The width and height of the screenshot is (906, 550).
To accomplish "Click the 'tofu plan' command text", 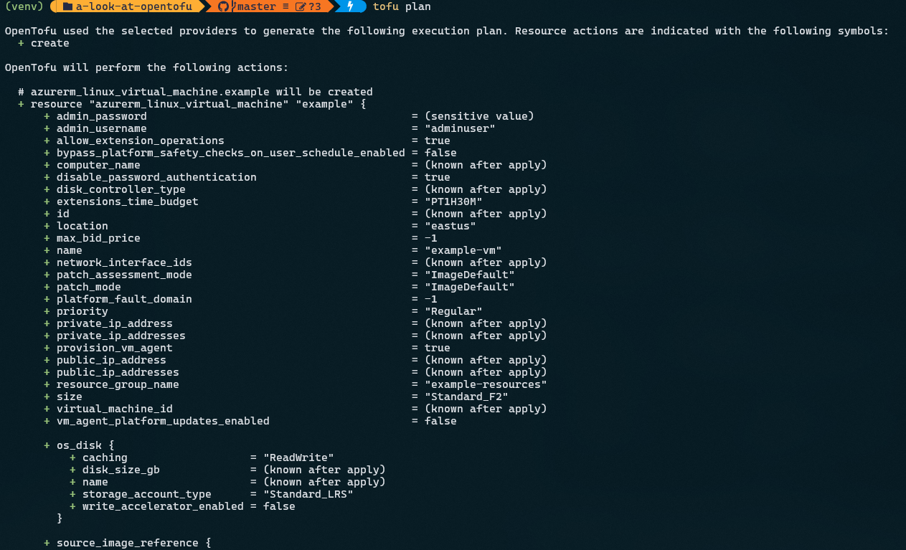I will 402,6.
